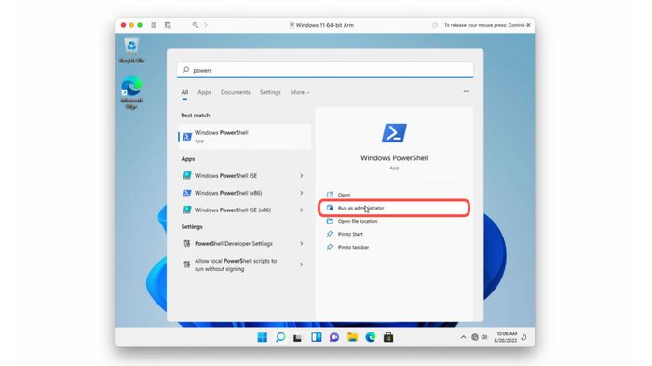Image resolution: width=652 pixels, height=366 pixels.
Task: Select Windows PowerShell best match result
Action: coord(244,136)
